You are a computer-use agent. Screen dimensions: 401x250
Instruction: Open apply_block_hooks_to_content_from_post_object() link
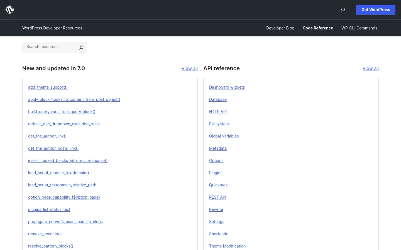(x=74, y=99)
